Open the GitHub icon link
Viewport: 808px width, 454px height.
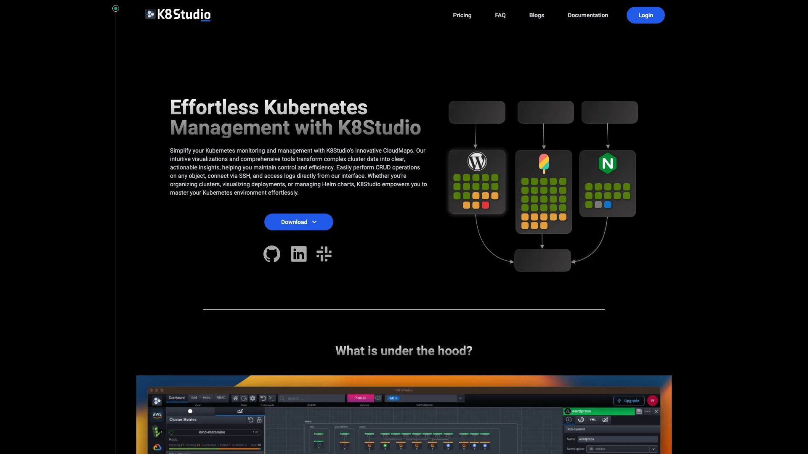pyautogui.click(x=271, y=254)
